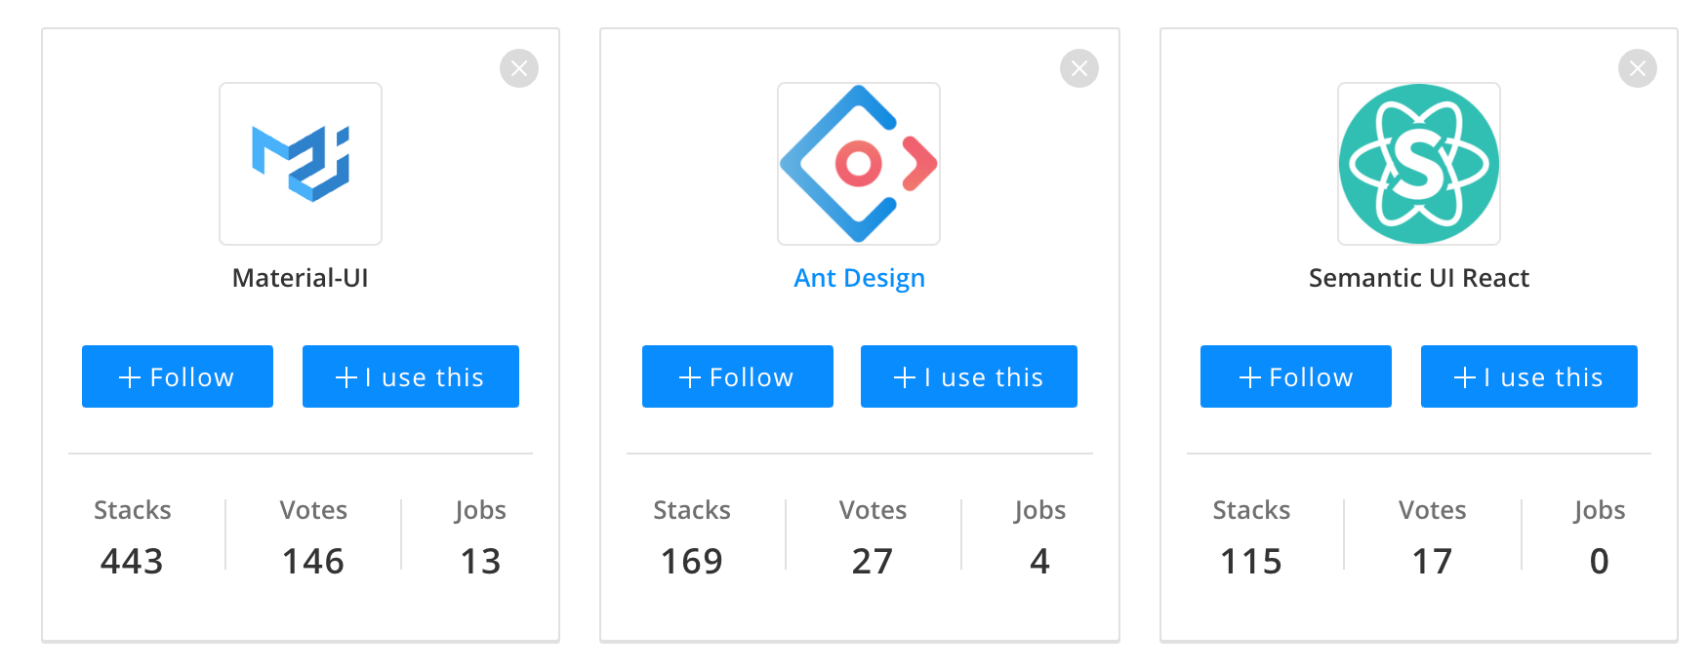Click the Semantic UI React logo icon
Viewport: 1708px width, 671px height.
click(1418, 163)
